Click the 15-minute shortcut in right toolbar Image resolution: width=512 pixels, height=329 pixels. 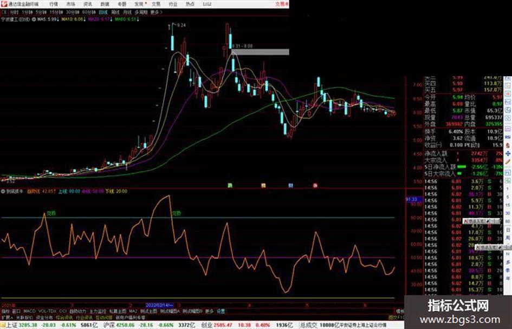pyautogui.click(x=508, y=205)
